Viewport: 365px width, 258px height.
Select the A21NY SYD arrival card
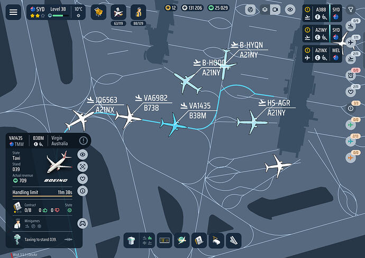click(322, 34)
